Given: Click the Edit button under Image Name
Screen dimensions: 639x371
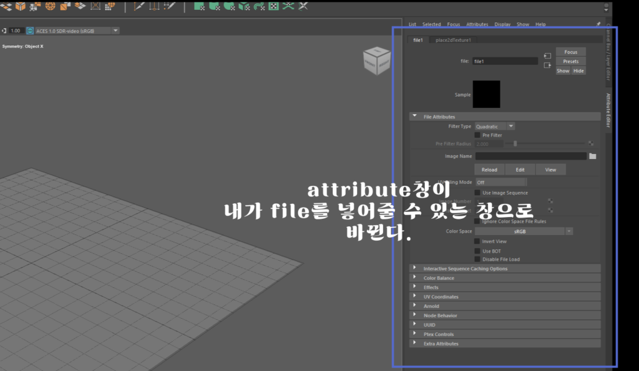Looking at the screenshot, I should click(520, 170).
